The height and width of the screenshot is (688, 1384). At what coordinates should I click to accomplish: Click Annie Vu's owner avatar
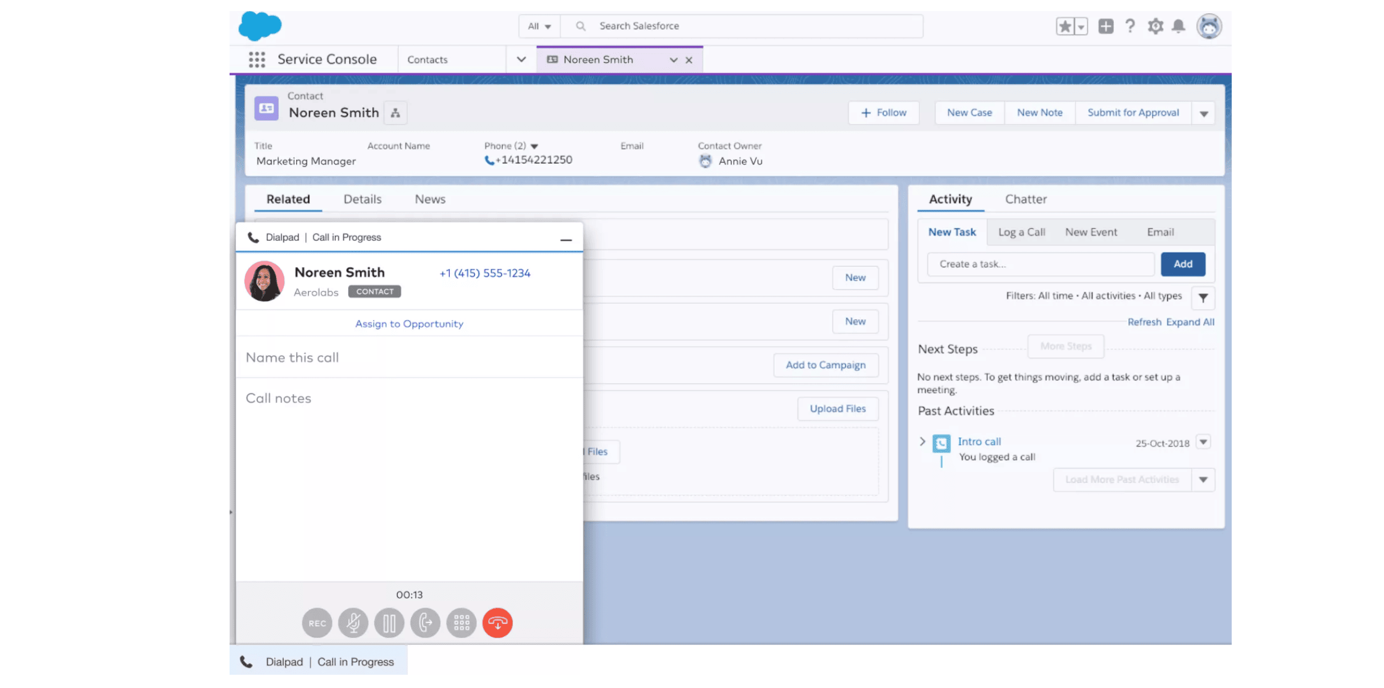click(705, 161)
